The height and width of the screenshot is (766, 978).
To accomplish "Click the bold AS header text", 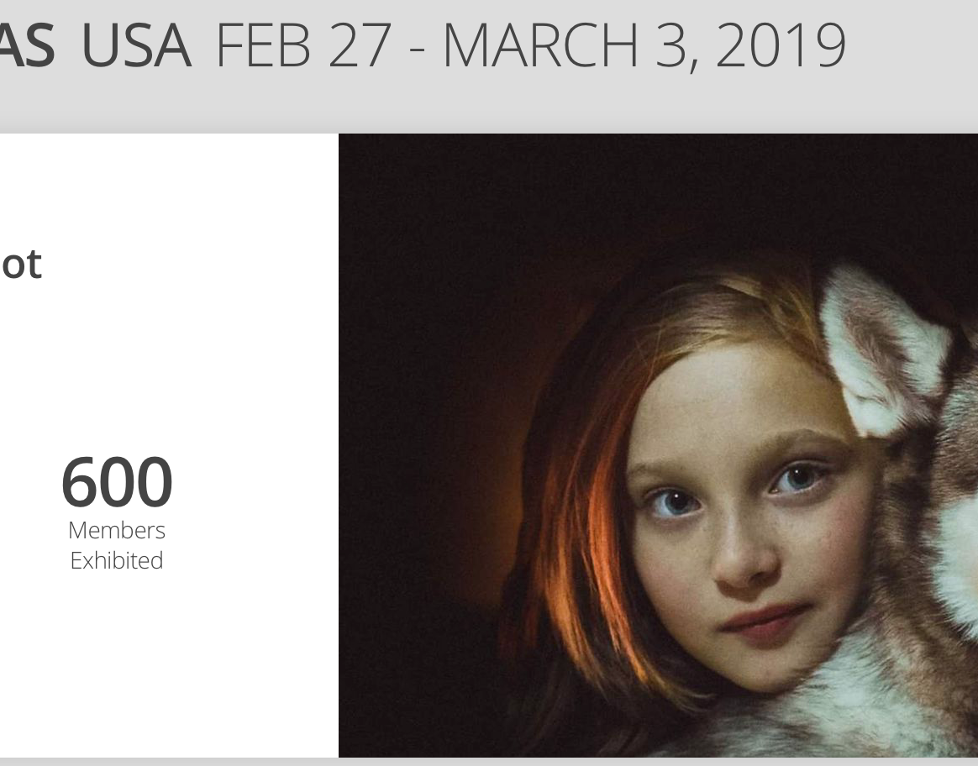I will (28, 45).
